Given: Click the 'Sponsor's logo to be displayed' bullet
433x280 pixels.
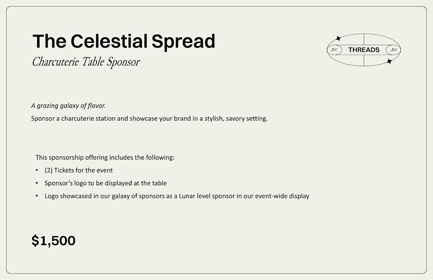Looking at the screenshot, I should point(106,183).
